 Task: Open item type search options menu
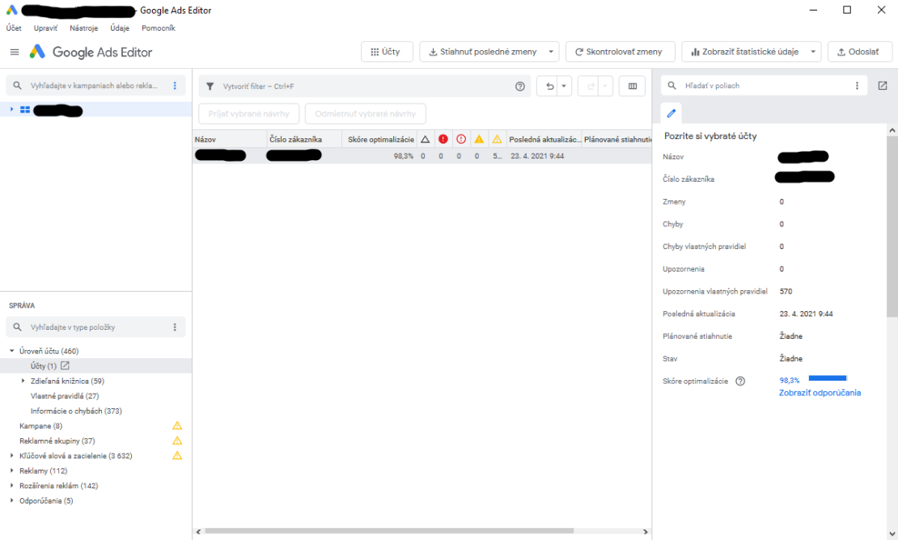pyautogui.click(x=175, y=327)
